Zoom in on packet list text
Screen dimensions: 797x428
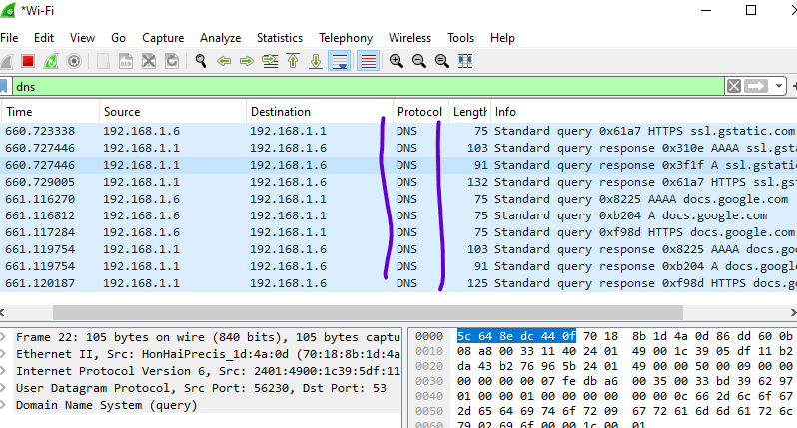point(396,62)
